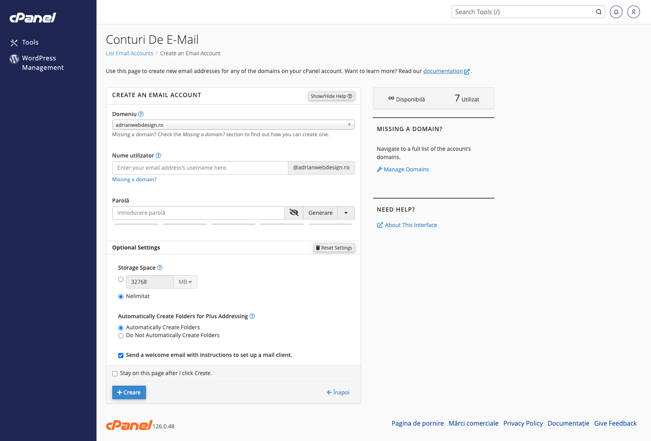The image size is (651, 441).
Task: Check Stay on this page checkbox
Action: [x=115, y=373]
